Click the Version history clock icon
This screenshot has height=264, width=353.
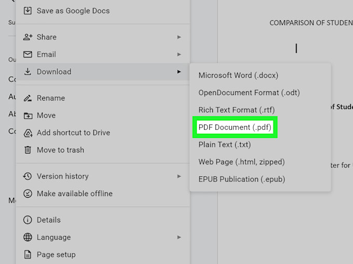[x=28, y=176]
